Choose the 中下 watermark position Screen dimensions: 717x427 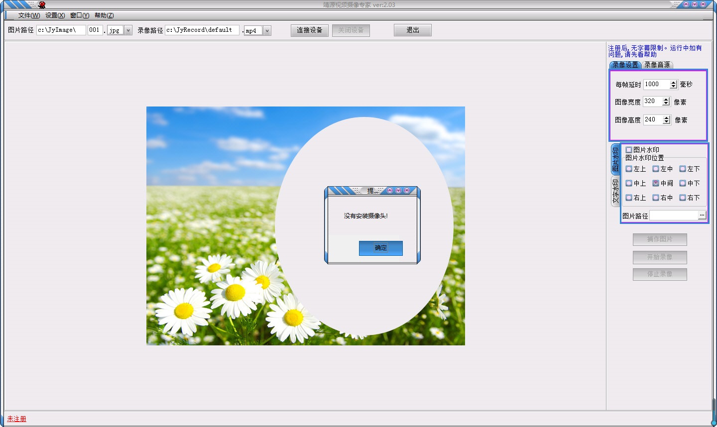(683, 184)
